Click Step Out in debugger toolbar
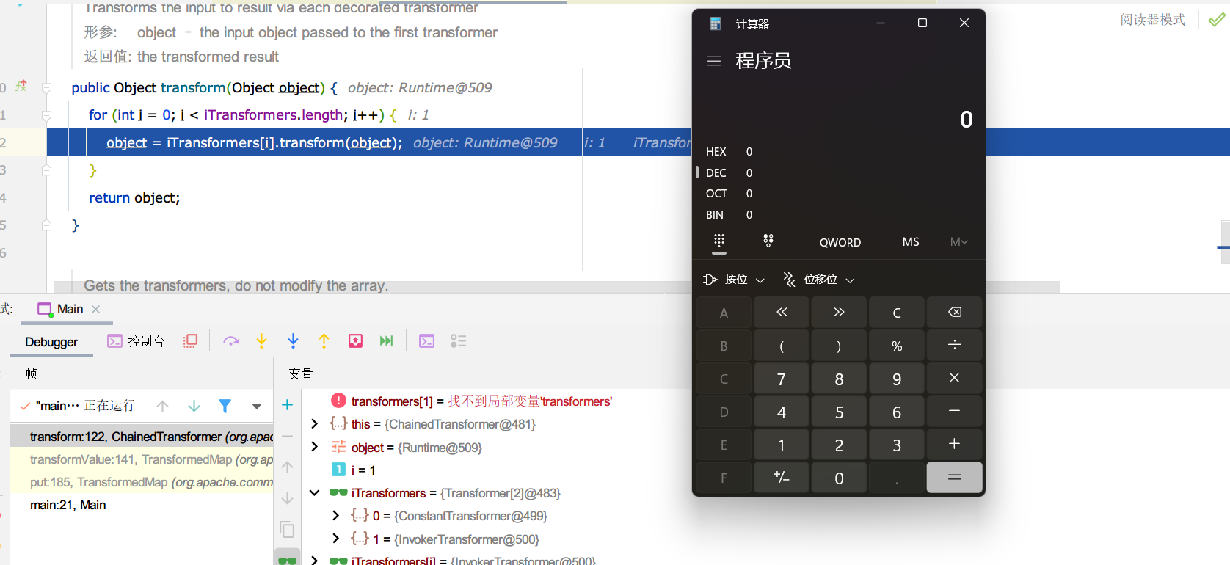Screen dimensions: 1230x565 pos(324,340)
